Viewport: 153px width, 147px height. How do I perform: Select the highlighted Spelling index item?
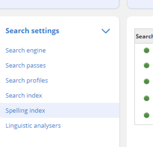click(60, 110)
